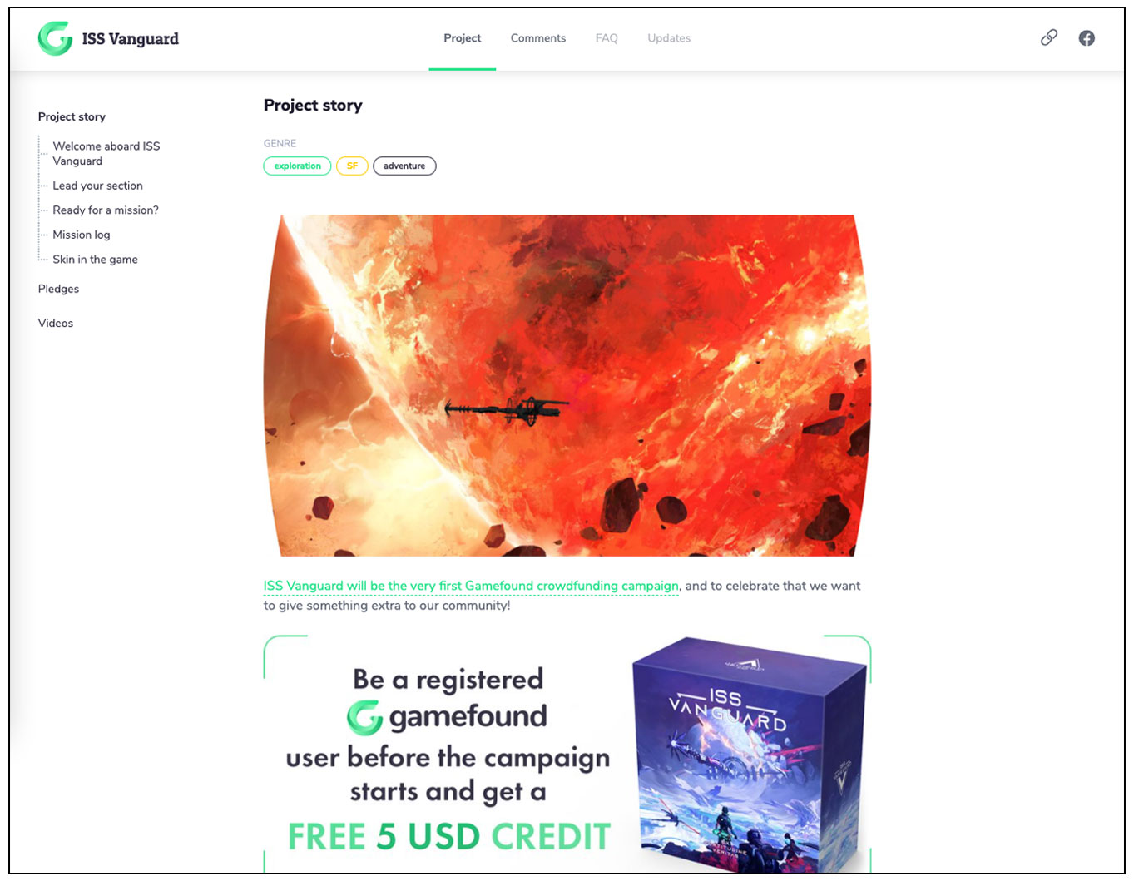Copy project link via chain icon
The image size is (1134, 881).
click(1049, 37)
